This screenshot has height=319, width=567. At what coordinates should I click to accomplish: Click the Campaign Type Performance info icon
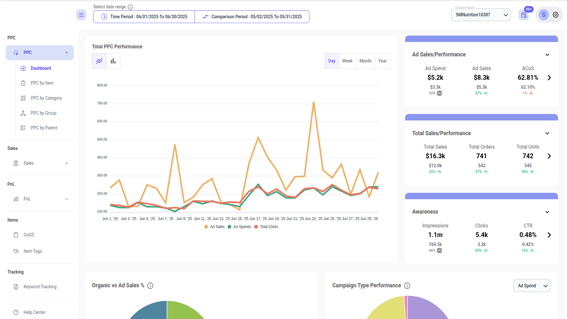407,286
